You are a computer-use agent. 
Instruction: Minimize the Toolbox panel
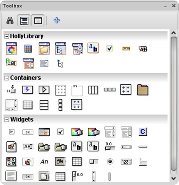pos(165,6)
